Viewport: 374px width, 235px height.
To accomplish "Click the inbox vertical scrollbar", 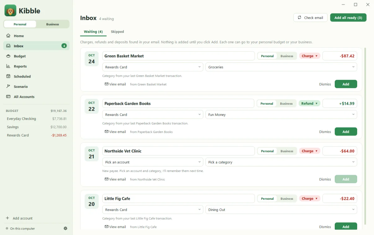I will [x=365, y=137].
